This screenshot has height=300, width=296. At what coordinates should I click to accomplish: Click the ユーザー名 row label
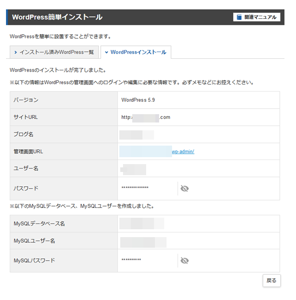(x=26, y=168)
